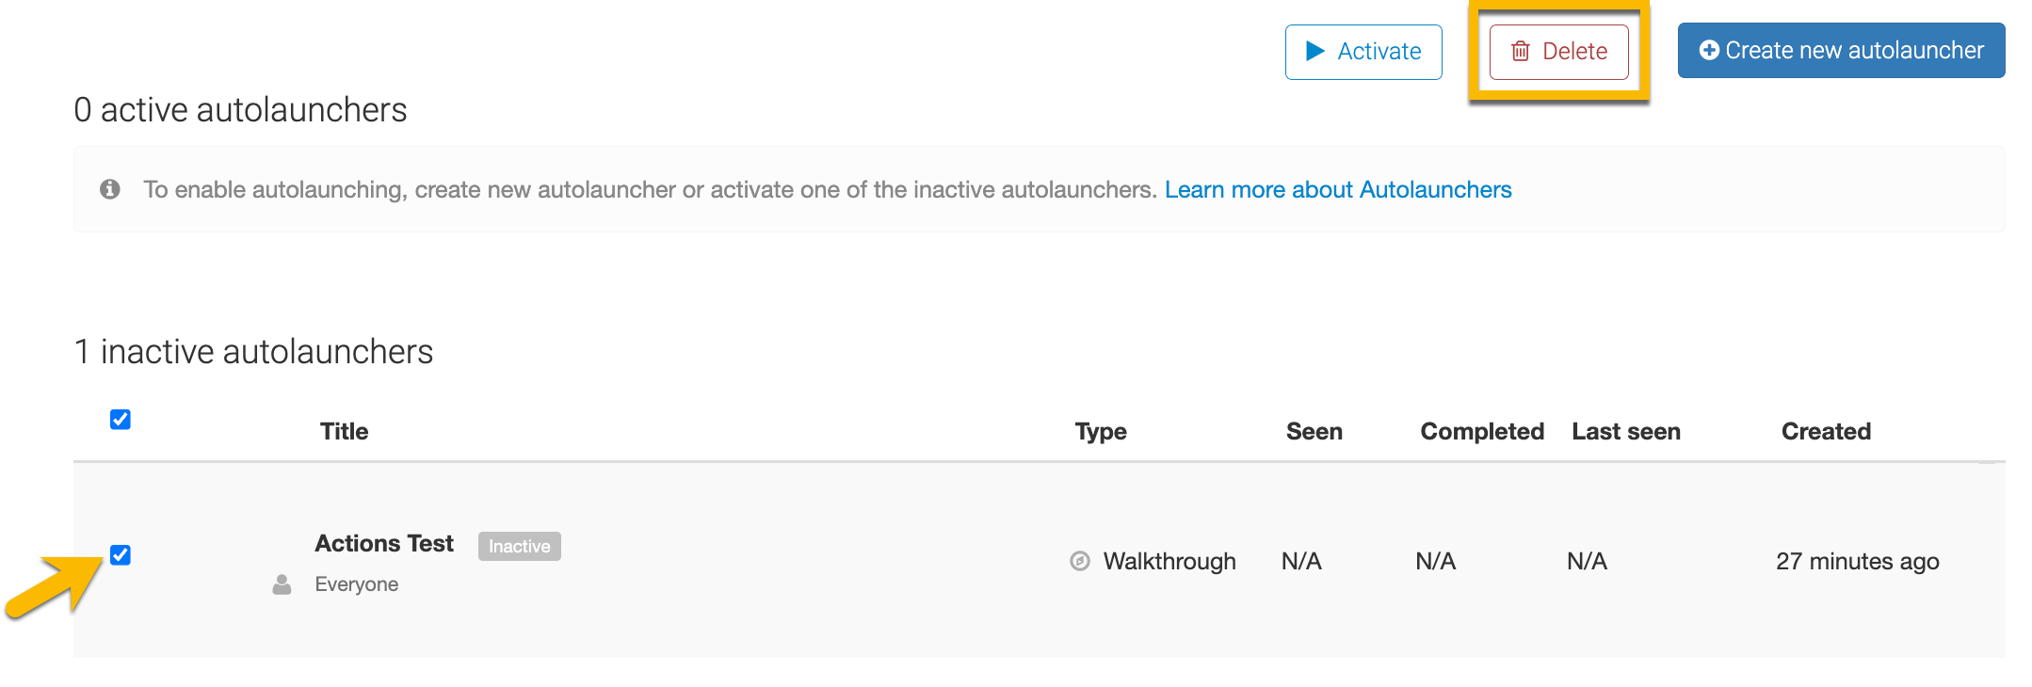
Task: Click the info icon beside the autolaunching notice
Action: (110, 189)
